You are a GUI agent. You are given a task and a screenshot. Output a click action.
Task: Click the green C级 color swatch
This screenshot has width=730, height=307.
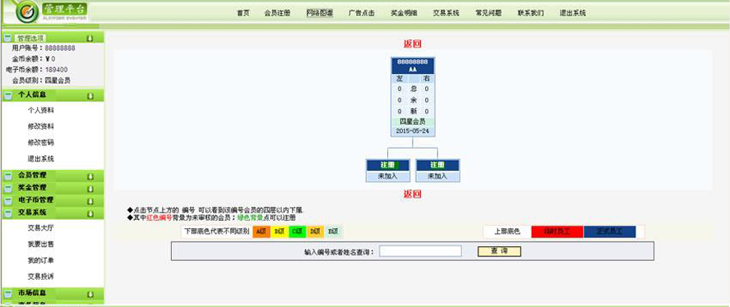click(298, 231)
